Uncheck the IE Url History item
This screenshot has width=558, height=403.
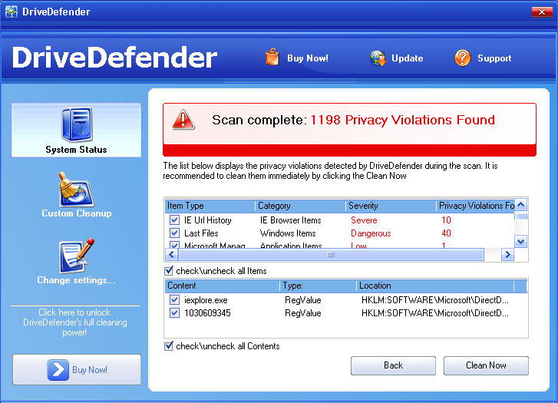tap(174, 220)
